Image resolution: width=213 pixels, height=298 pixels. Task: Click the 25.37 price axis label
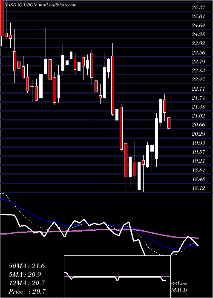(x=199, y=8)
